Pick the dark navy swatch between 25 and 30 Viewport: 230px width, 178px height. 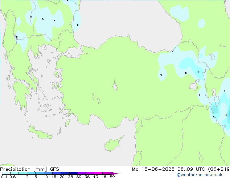(73, 173)
